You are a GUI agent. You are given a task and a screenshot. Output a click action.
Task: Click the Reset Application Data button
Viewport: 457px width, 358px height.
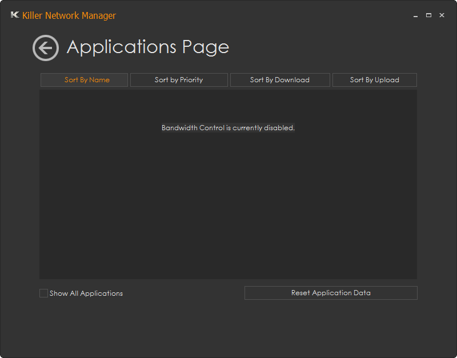331,293
